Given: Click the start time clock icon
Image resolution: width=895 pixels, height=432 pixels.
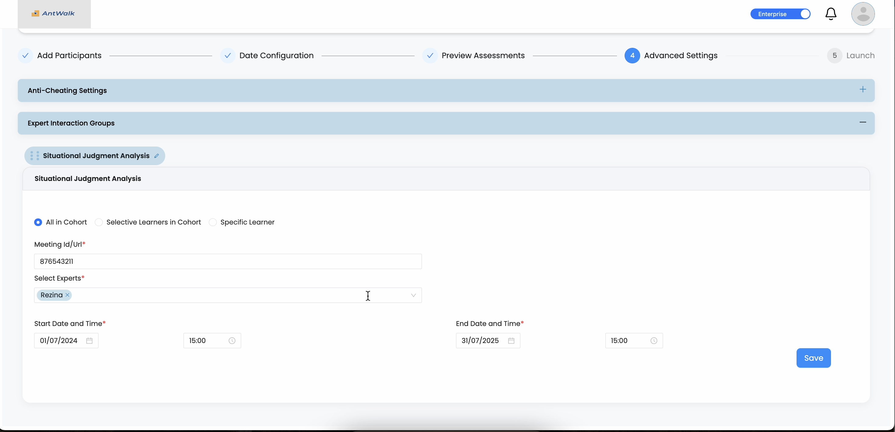Looking at the screenshot, I should click(x=232, y=341).
